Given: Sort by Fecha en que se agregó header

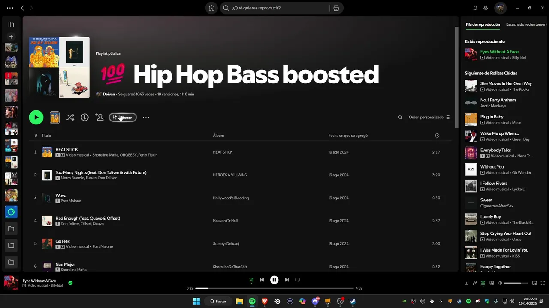Looking at the screenshot, I should 348,136.
